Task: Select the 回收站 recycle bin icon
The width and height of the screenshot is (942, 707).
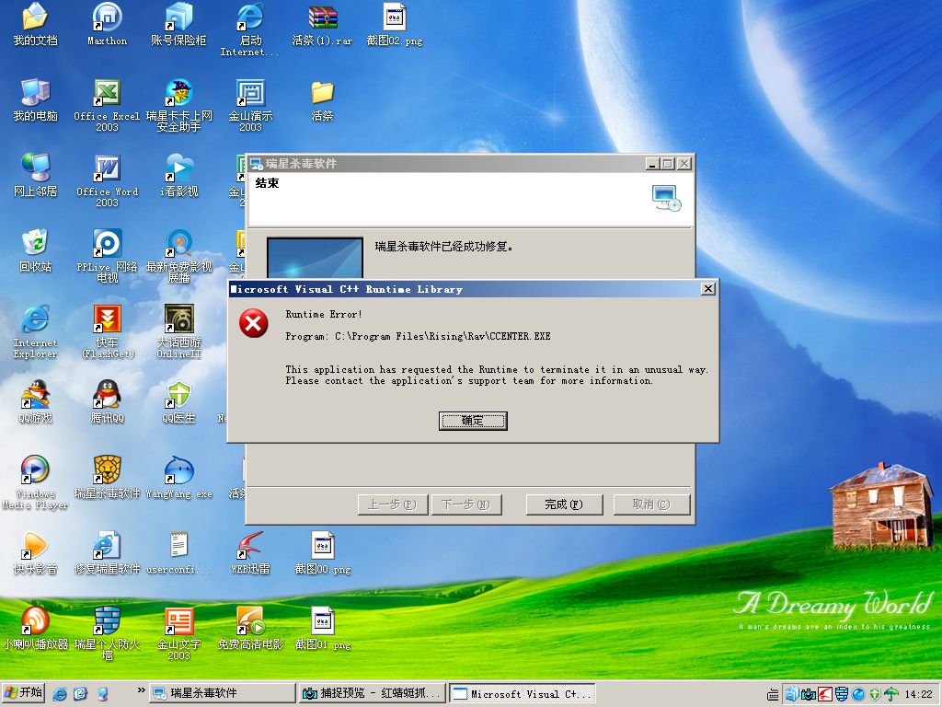Action: (x=36, y=250)
